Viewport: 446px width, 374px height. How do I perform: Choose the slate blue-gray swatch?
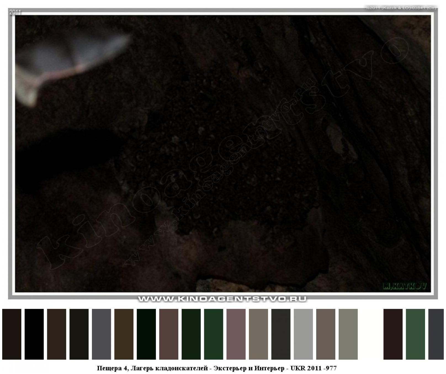pos(101,334)
